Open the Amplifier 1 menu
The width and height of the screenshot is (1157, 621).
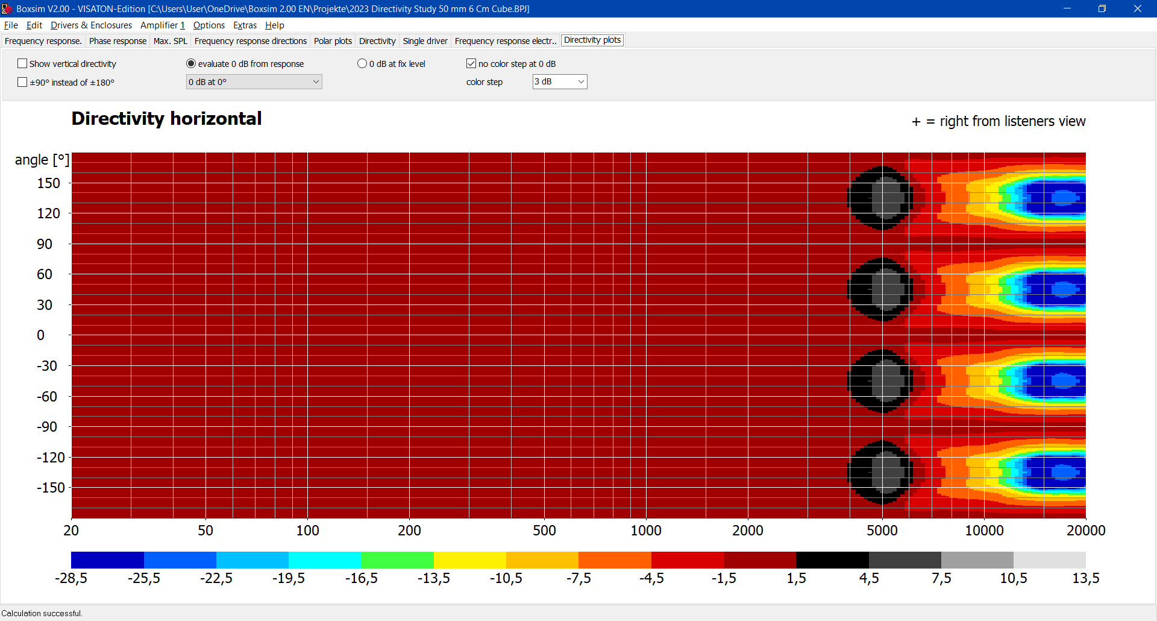click(163, 25)
